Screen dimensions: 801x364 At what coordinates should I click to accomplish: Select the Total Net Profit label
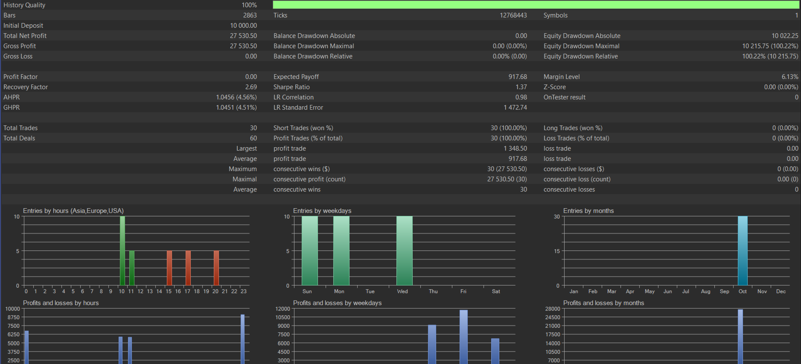point(25,36)
